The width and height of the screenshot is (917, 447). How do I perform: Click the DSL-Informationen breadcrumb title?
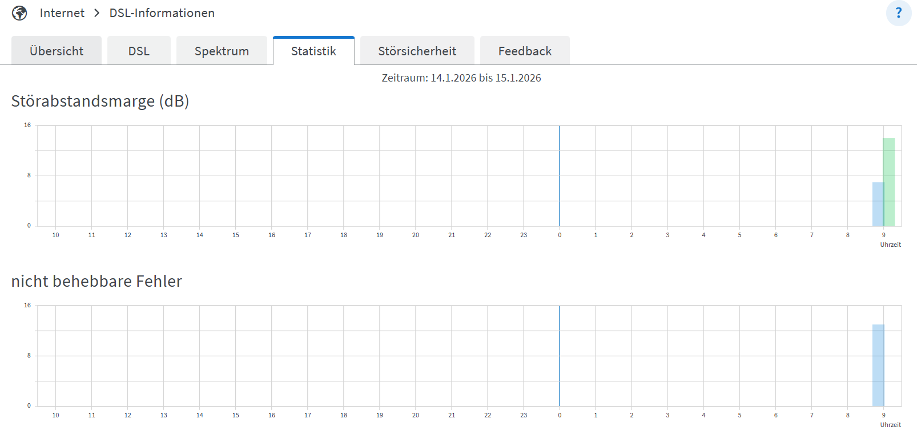(x=162, y=13)
